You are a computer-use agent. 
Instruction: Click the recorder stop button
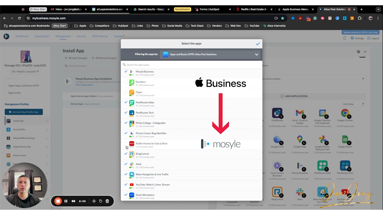(x=58, y=201)
